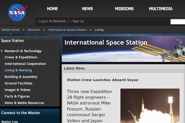This screenshot has height=123, width=185.
Task: Go to NASA Home breadcrumb
Action: pyautogui.click(x=10, y=30)
